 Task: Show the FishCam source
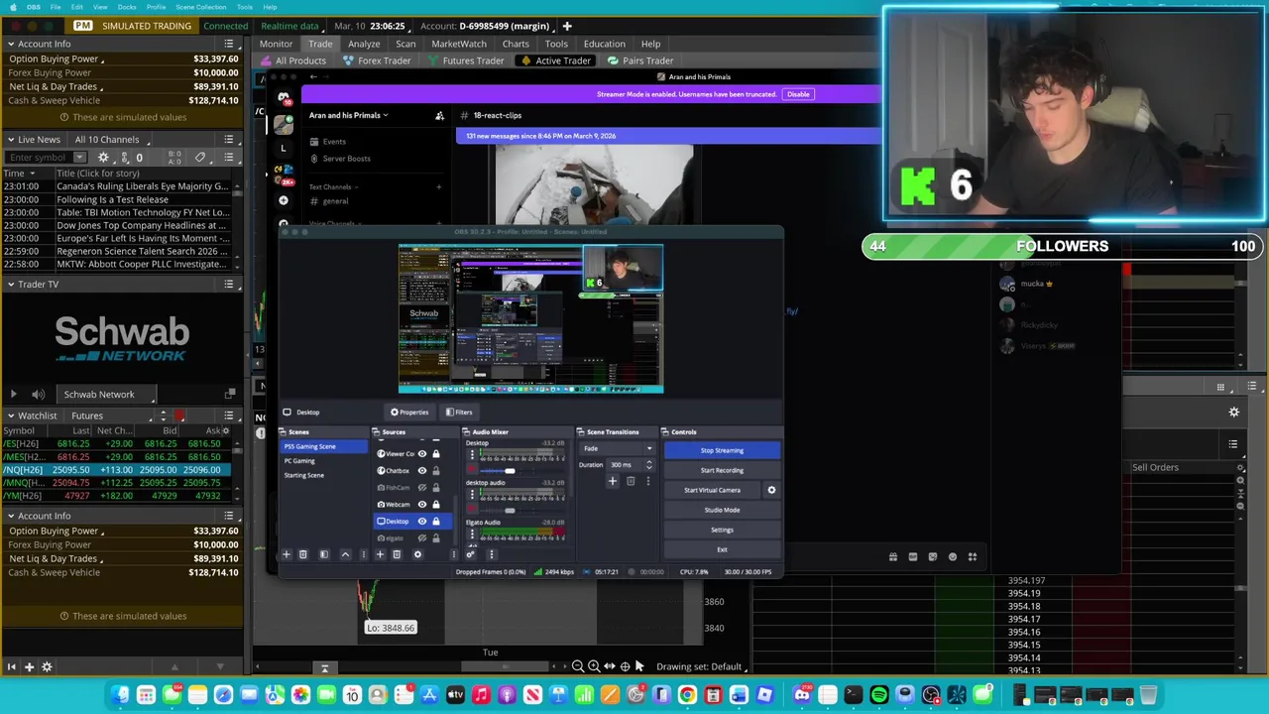coord(422,488)
